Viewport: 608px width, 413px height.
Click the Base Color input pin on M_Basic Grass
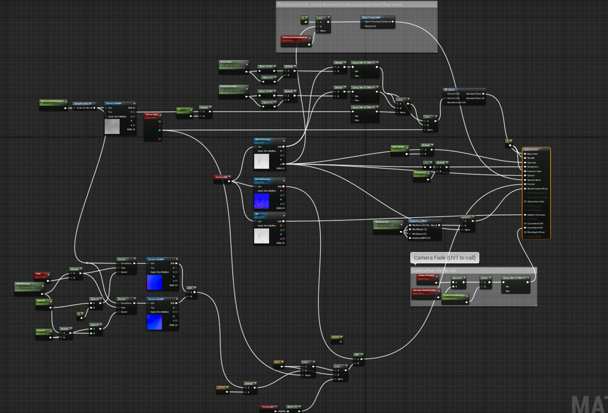tap(525, 154)
